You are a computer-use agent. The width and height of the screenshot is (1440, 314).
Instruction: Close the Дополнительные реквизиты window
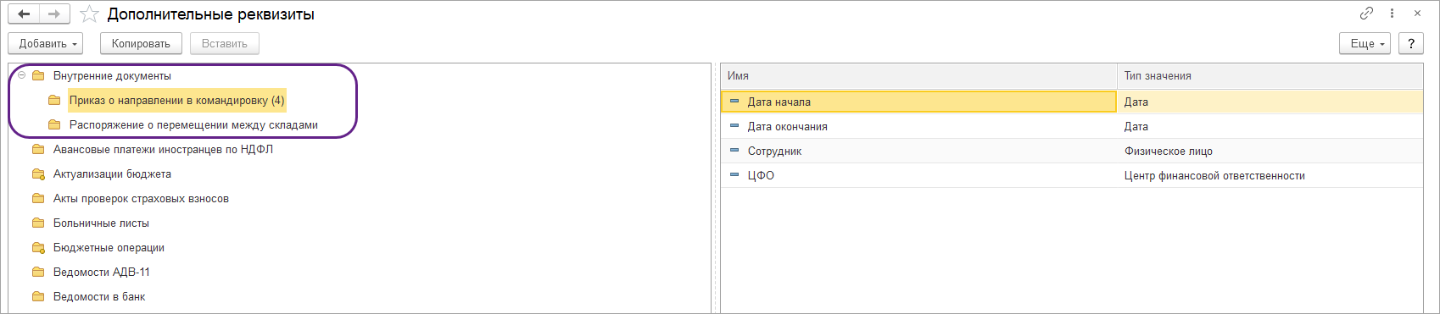pos(1417,14)
